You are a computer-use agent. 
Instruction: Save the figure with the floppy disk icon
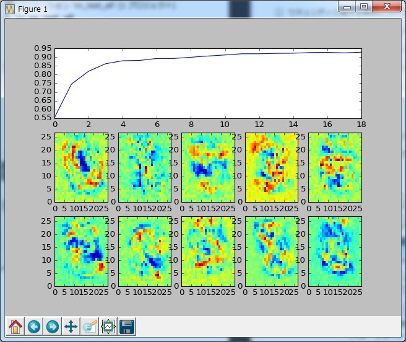click(x=127, y=326)
